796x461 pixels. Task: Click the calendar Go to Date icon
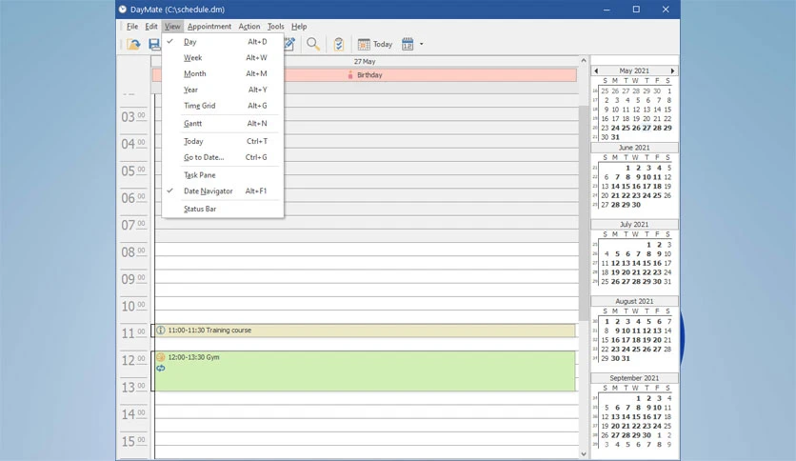(408, 44)
